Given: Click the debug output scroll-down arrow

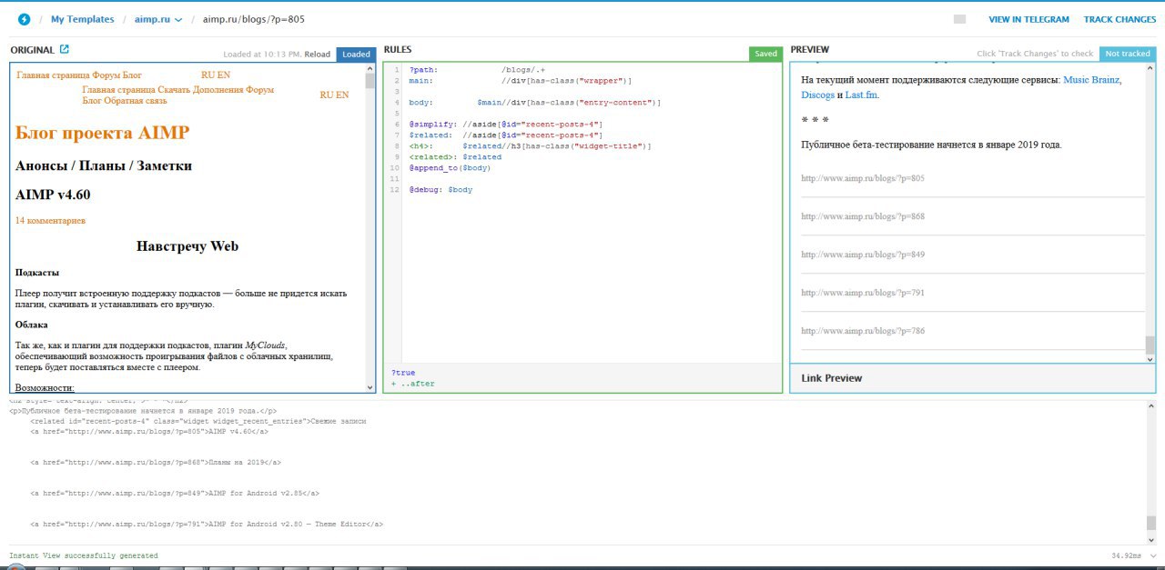Looking at the screenshot, I should [1151, 539].
